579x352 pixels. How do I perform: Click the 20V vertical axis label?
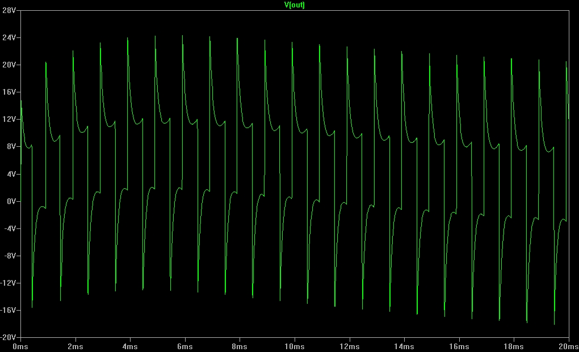click(x=9, y=65)
